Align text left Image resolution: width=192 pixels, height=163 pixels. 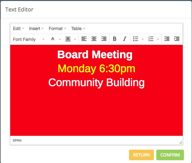click(84, 39)
